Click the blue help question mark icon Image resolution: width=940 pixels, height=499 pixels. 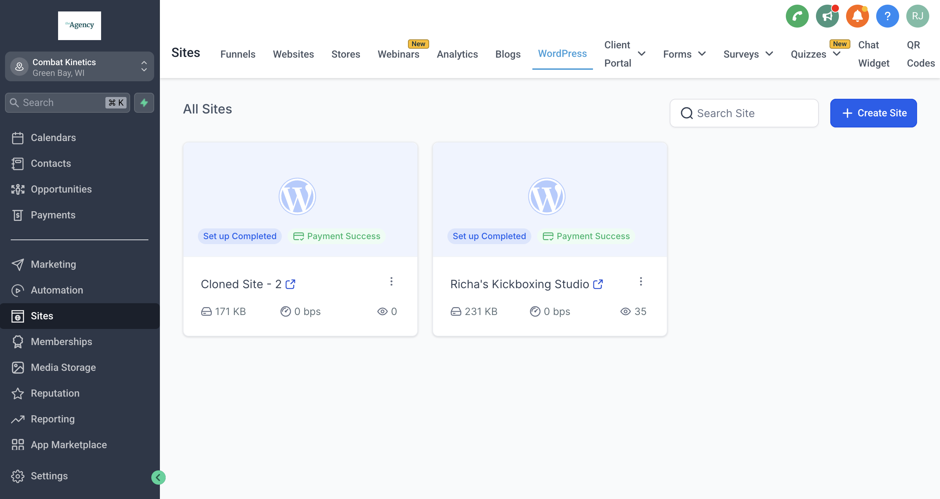(887, 16)
